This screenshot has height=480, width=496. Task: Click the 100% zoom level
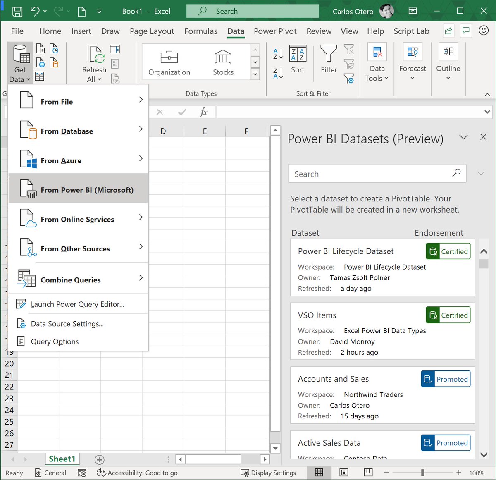click(x=477, y=473)
